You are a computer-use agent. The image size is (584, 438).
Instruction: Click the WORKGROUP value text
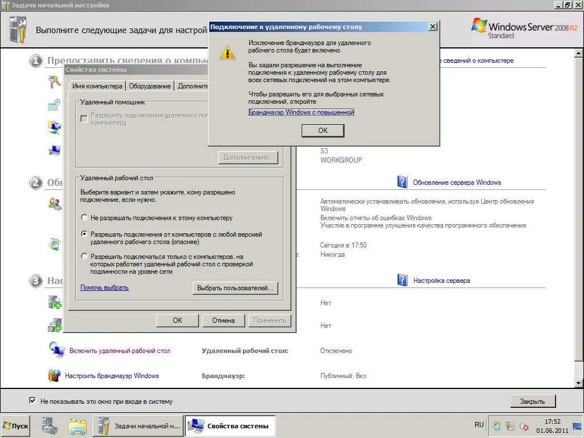click(x=341, y=160)
